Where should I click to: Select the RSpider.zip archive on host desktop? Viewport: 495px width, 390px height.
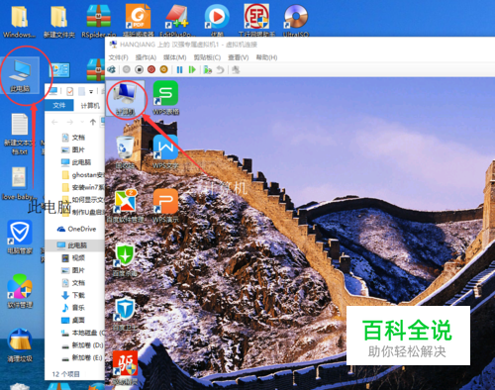click(x=99, y=22)
